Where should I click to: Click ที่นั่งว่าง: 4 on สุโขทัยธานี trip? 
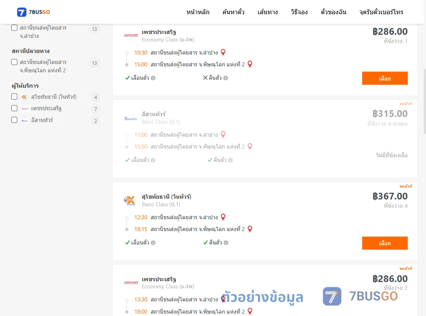[396, 206]
